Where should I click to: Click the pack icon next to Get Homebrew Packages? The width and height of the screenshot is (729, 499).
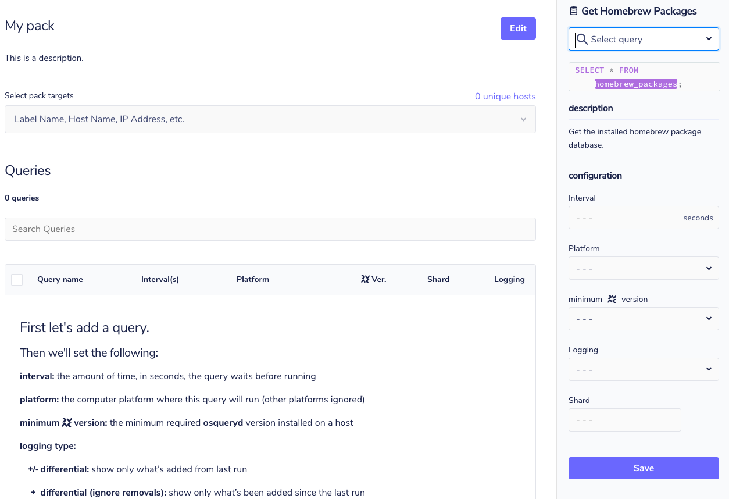coord(574,10)
